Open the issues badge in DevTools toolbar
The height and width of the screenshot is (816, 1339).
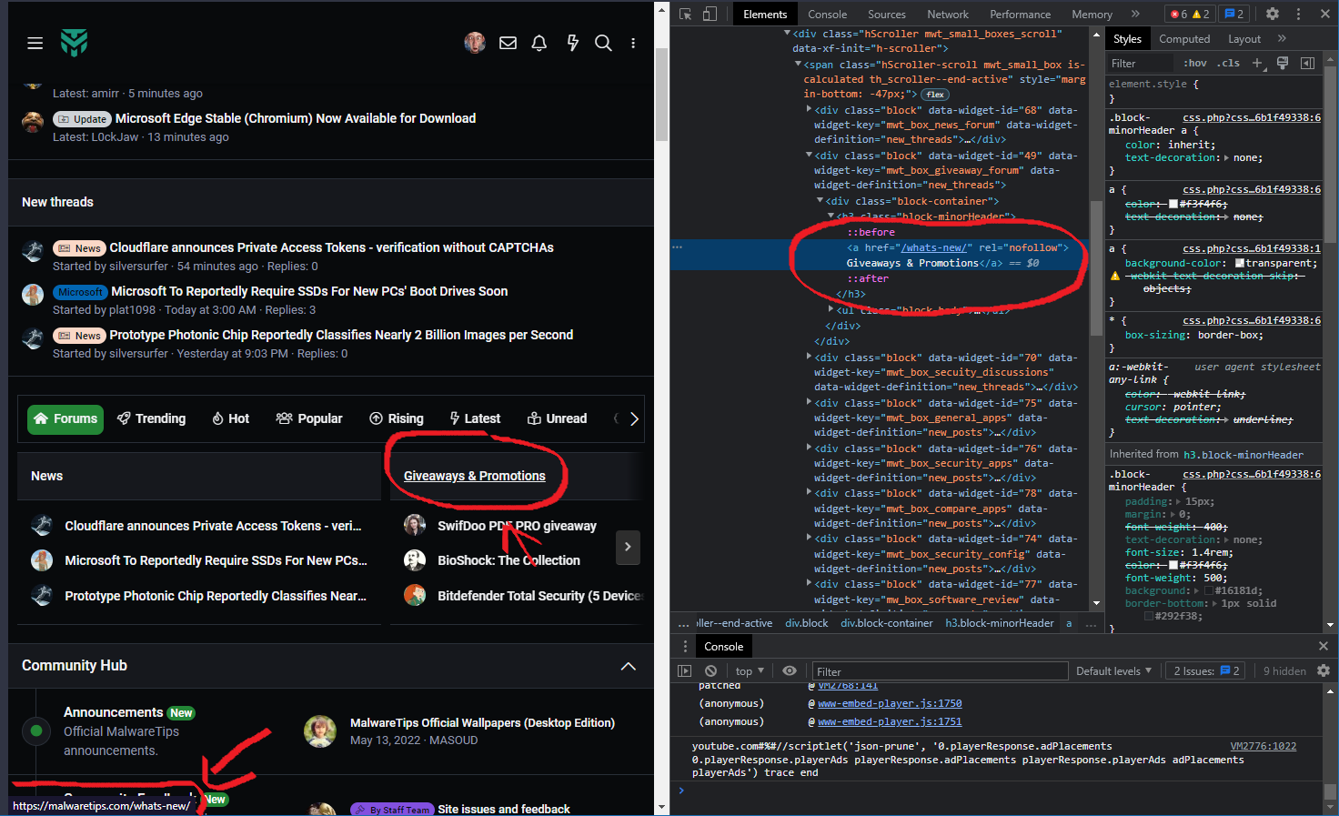1234,14
